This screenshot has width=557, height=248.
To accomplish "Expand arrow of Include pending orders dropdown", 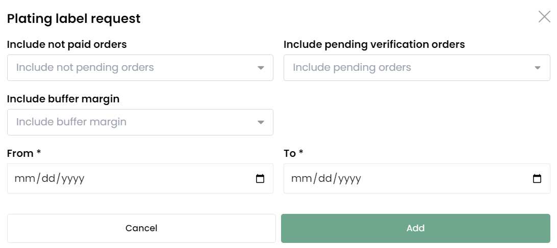I will pos(538,68).
